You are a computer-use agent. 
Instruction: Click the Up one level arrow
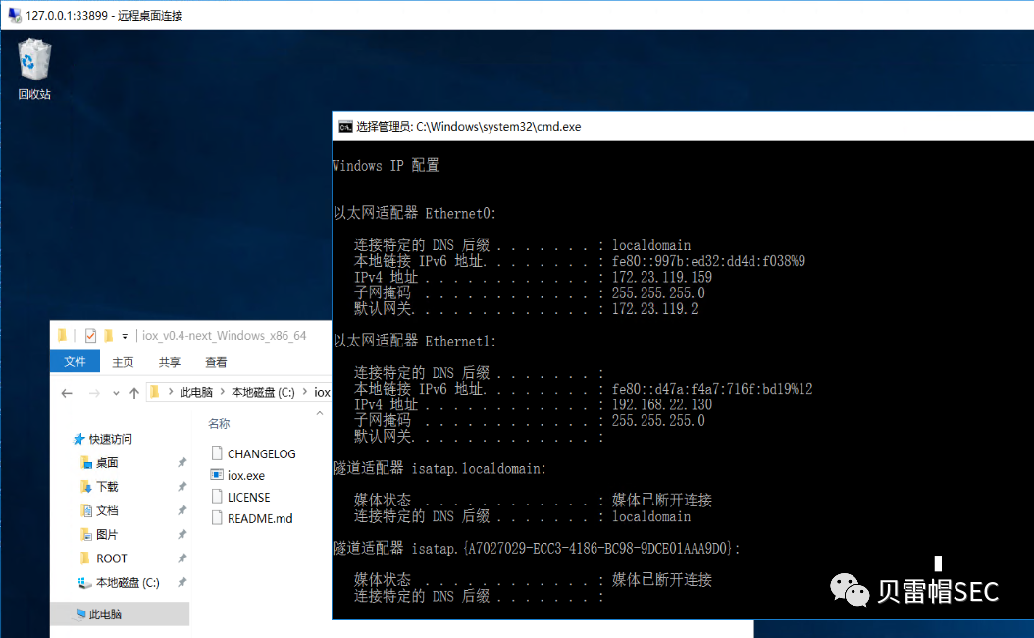point(133,393)
